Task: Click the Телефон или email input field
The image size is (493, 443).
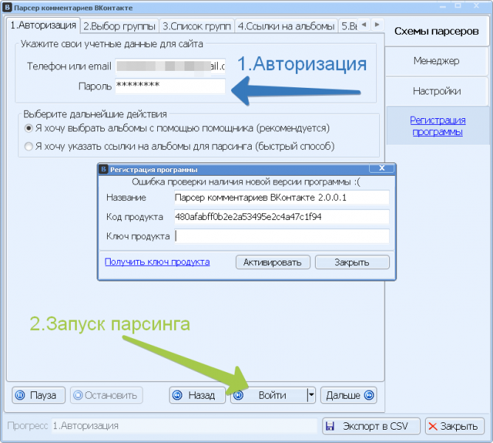Action: coord(170,66)
